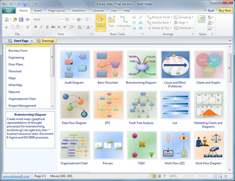Click the Undo icon in title bar
235x181 pixels.
11,4
